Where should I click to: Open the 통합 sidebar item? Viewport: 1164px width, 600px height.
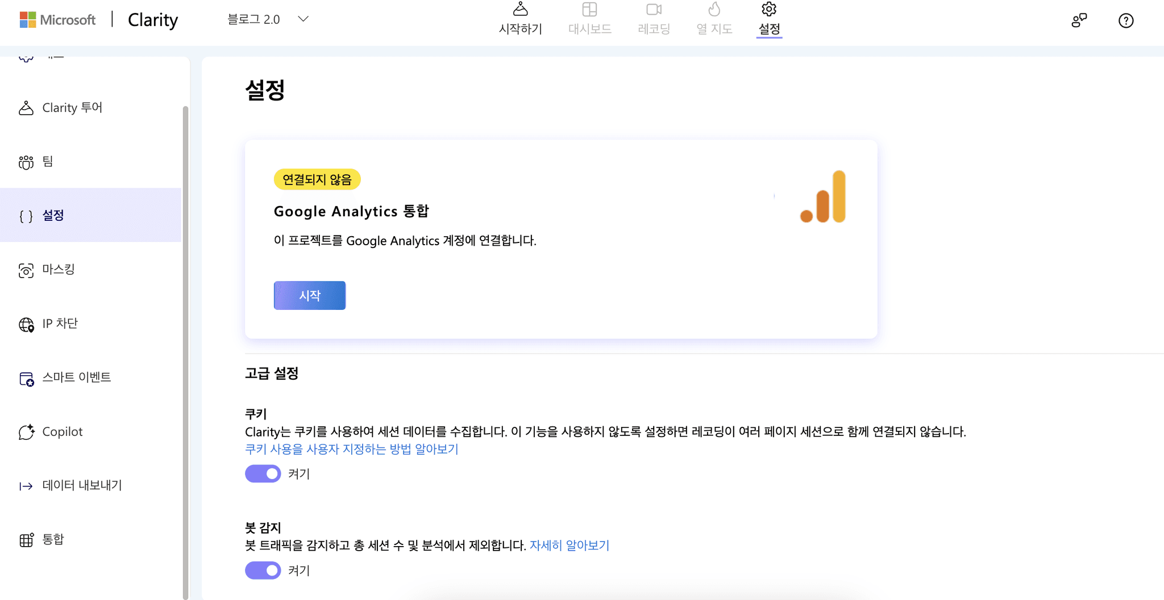[91, 539]
